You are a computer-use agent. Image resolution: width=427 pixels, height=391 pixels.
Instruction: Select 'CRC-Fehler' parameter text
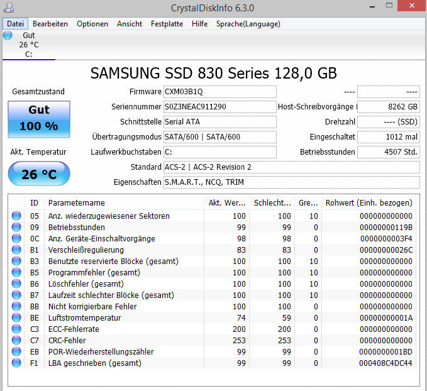pyautogui.click(x=67, y=340)
